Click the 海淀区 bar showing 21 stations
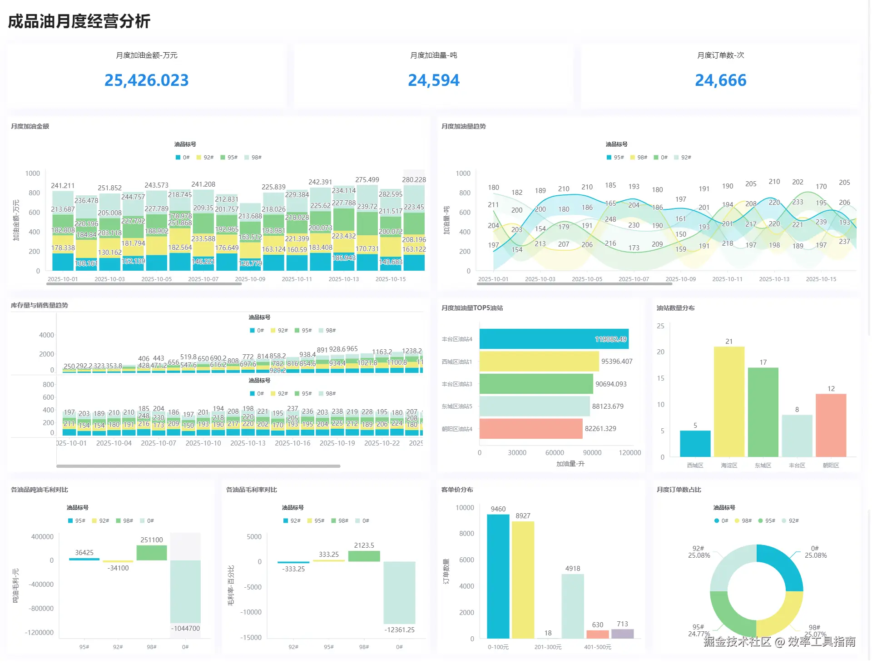 (729, 401)
